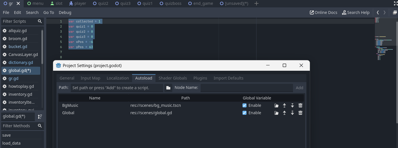398x148 pixels.
Task: Switch to the General settings tab
Action: point(67,78)
